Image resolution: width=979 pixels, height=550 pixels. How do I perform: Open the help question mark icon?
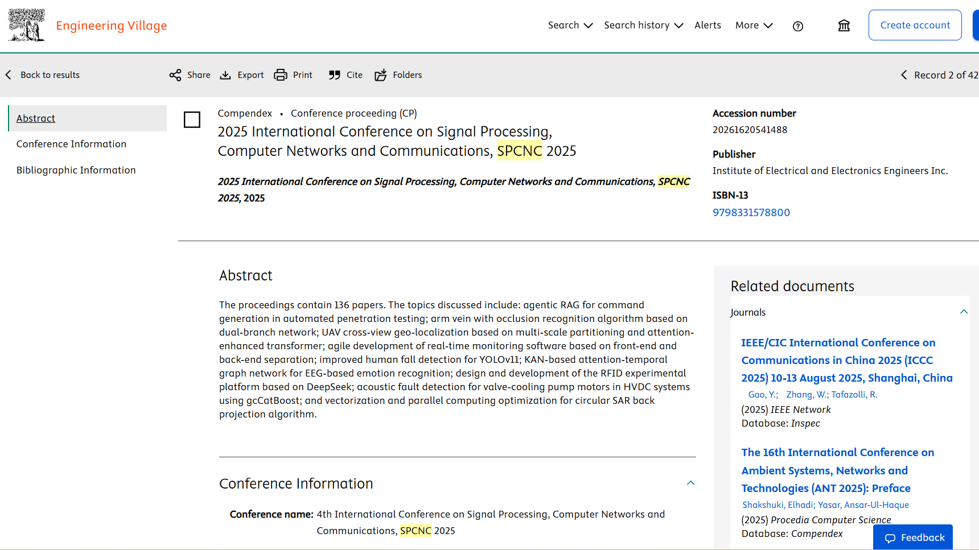click(798, 26)
